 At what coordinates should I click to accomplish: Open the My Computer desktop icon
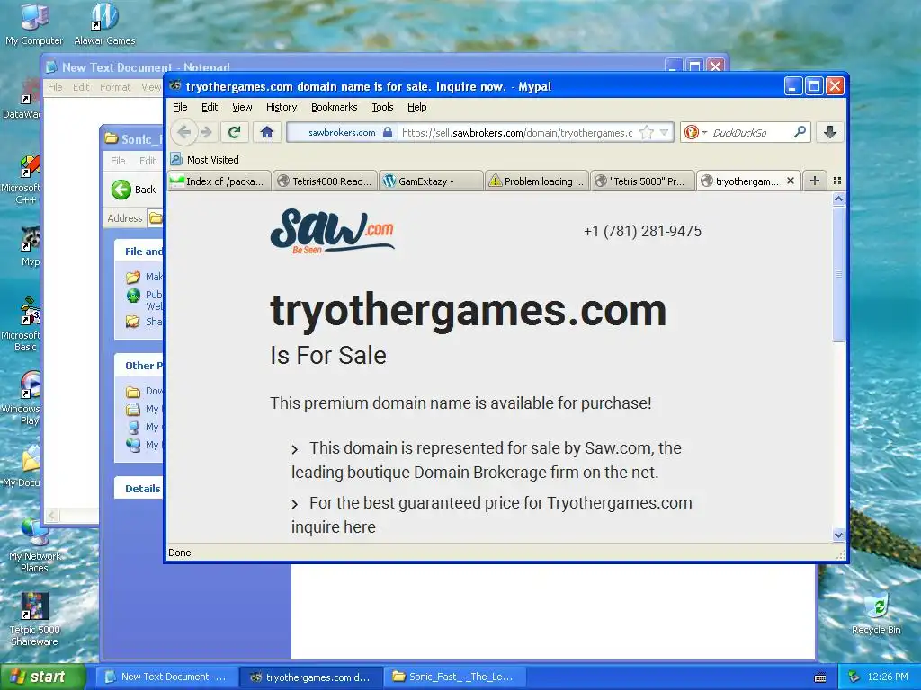click(x=34, y=24)
